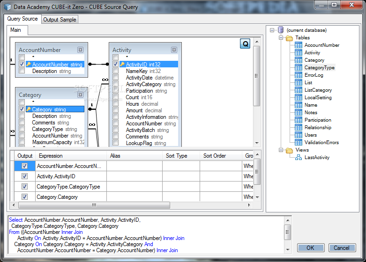Image resolution: width=366 pixels, height=262 pixels.
Task: Collapse the current database node
Action: [x=272, y=30]
